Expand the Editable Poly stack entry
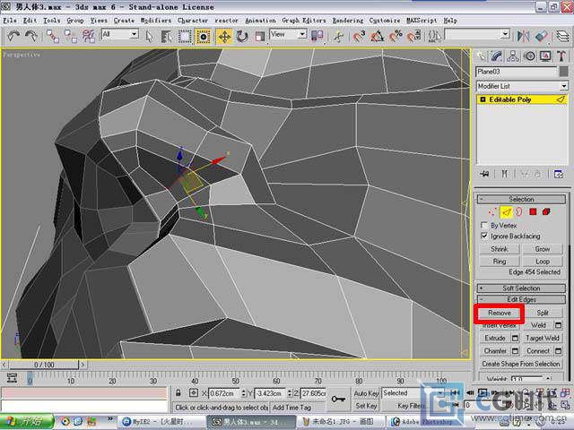The image size is (574, 430). (x=483, y=99)
